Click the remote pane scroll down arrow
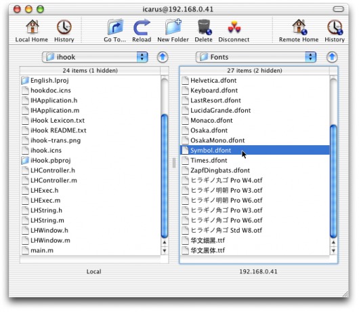Screen dimensions: 359x312 pos(333,251)
